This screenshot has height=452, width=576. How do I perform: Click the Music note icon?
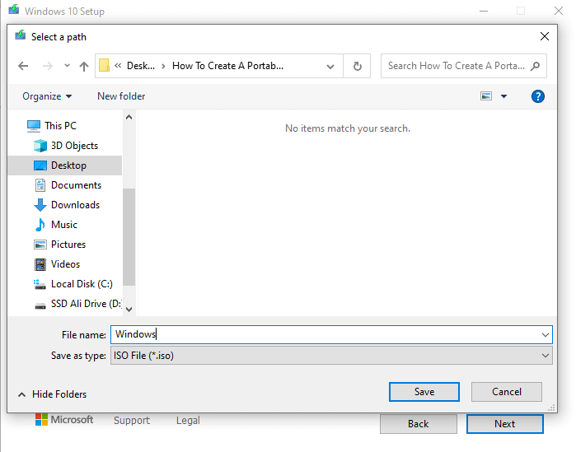[40, 225]
